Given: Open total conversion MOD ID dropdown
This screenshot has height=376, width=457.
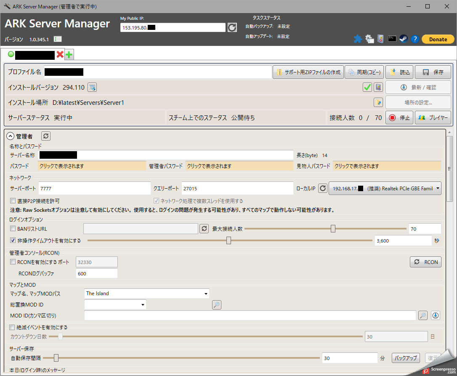Looking at the screenshot, I should 115,304.
